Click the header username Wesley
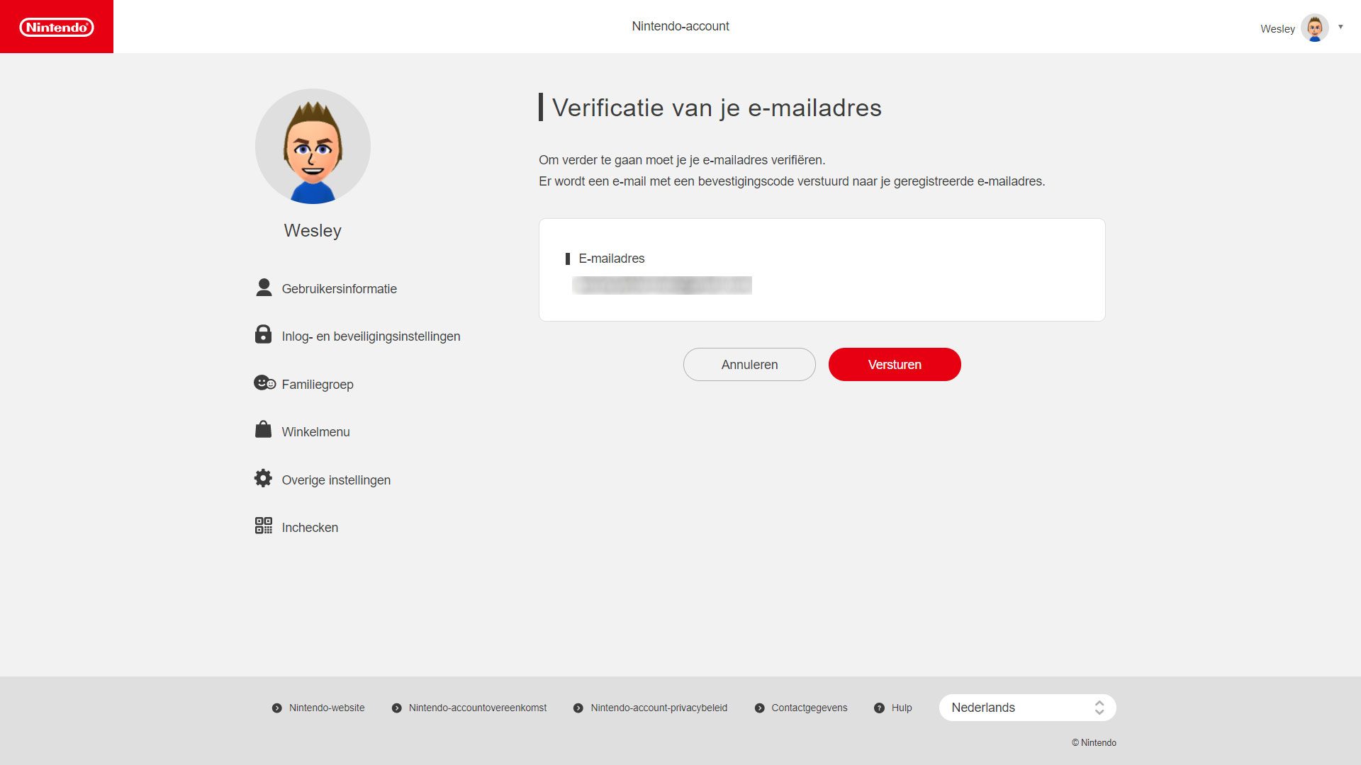Image resolution: width=1361 pixels, height=765 pixels. click(1277, 29)
